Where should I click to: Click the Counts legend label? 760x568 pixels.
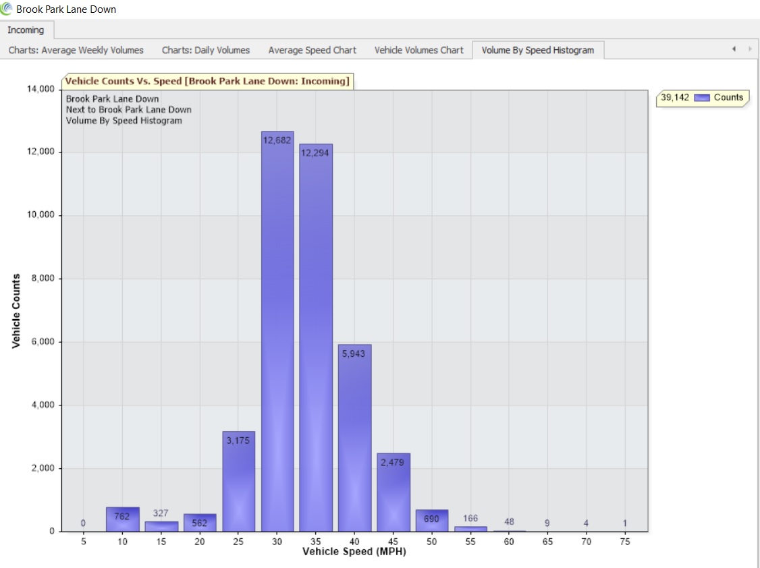click(728, 97)
